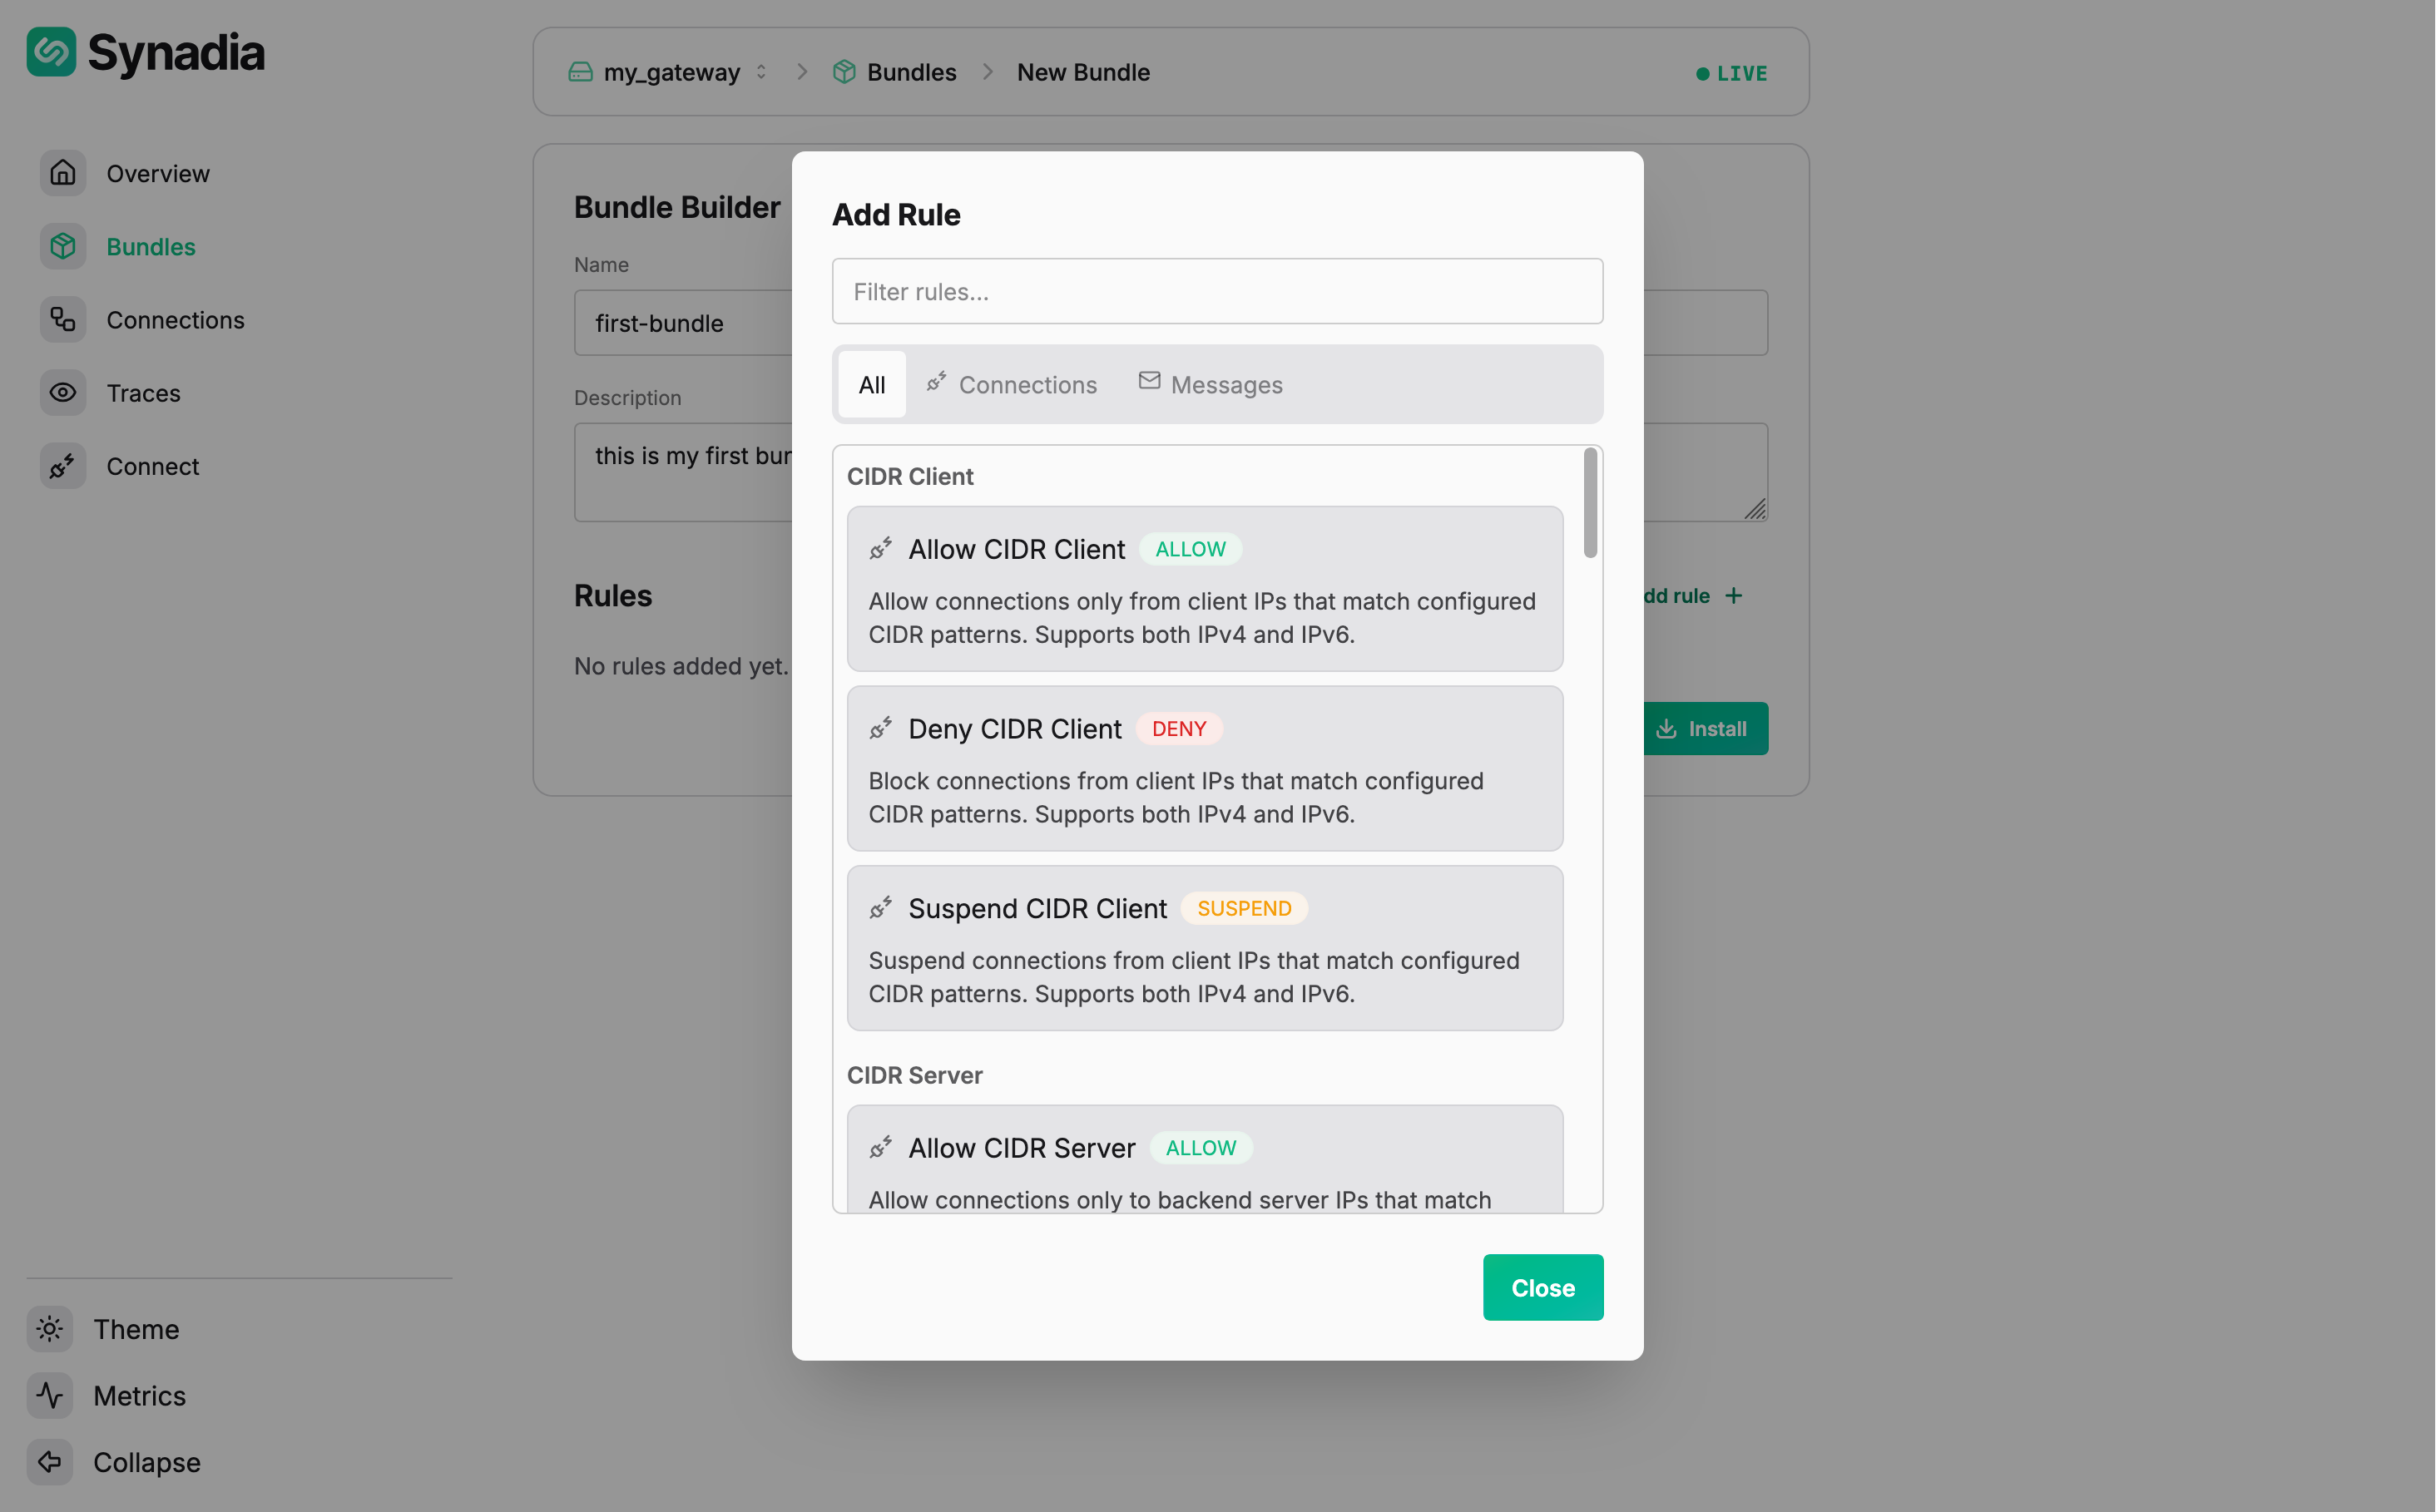Open the Overview home icon
This screenshot has height=1512, width=2436.
coord(63,173)
